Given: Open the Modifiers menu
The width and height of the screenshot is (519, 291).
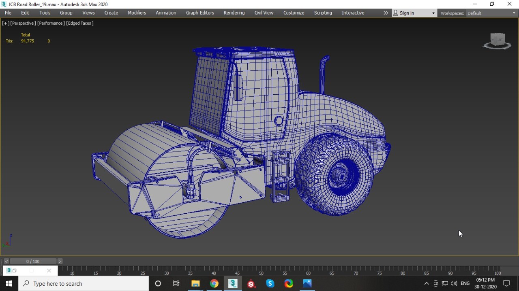Looking at the screenshot, I should [137, 13].
